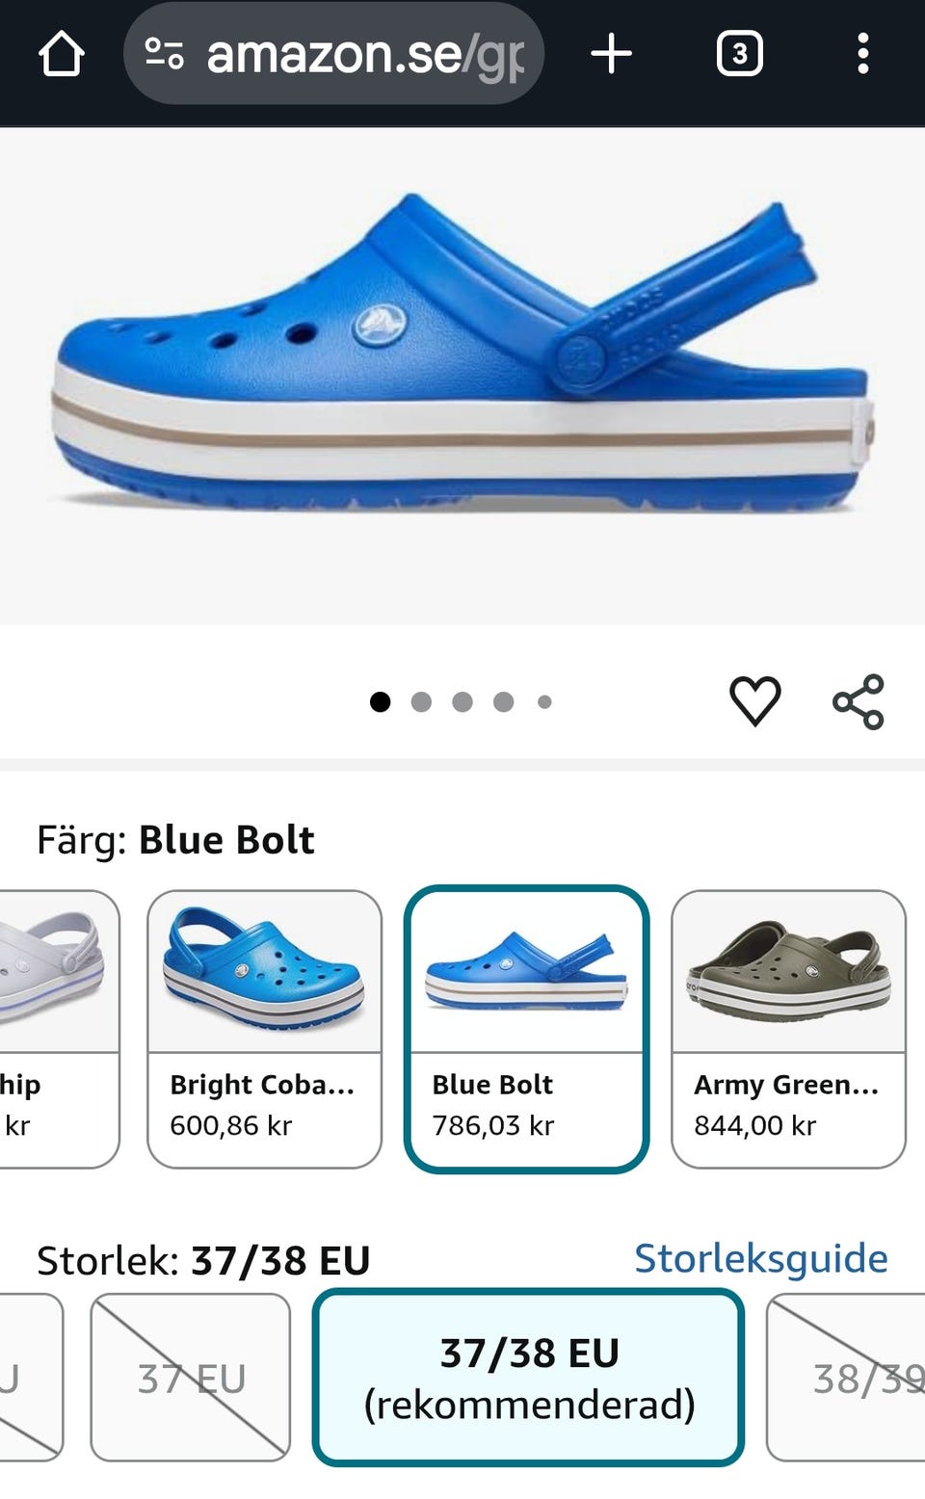Open the tab switcher showing 3 tabs

point(739,54)
